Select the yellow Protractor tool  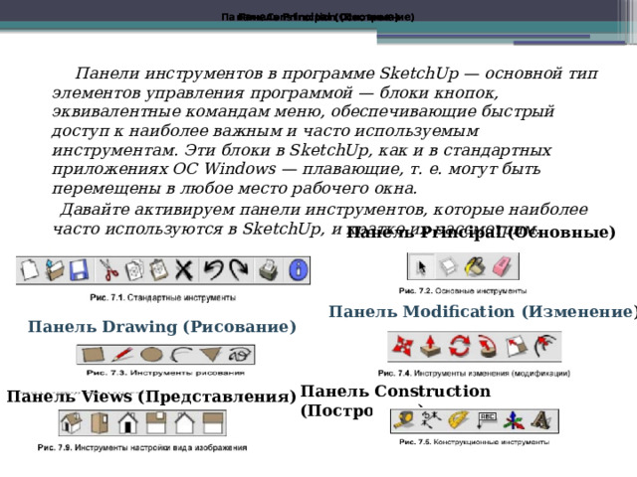tap(459, 420)
